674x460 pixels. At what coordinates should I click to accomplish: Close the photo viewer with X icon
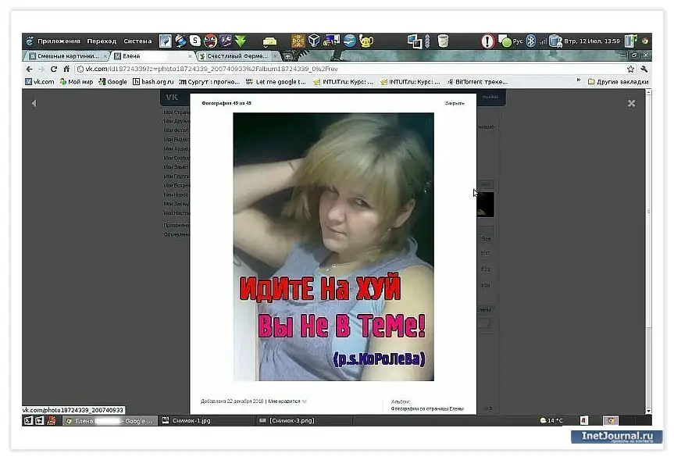tap(631, 103)
